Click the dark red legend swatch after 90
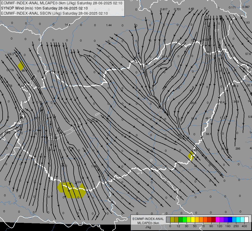The width and height of the screenshot is (252, 231). pyautogui.click(x=213, y=219)
